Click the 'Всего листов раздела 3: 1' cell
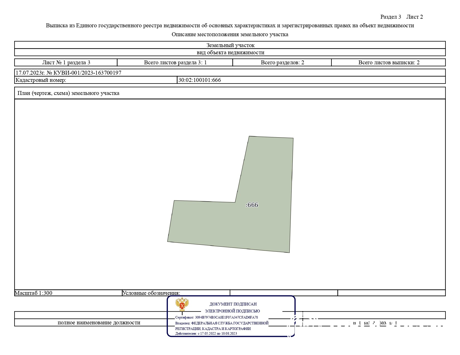Screen dimensions: 460x355 pyautogui.click(x=175, y=62)
